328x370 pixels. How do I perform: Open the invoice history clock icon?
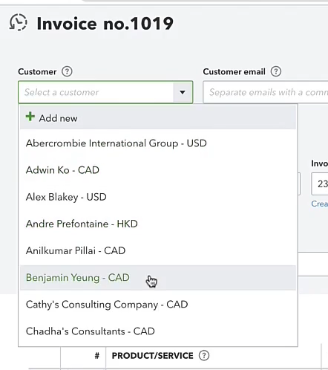(x=18, y=22)
